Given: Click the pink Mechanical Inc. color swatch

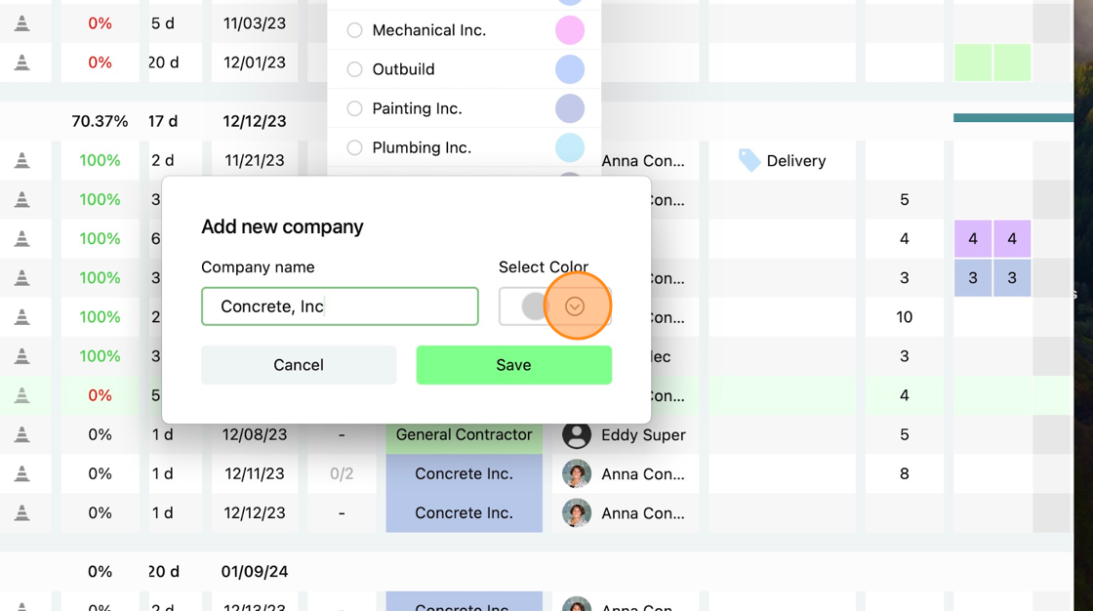Looking at the screenshot, I should pyautogui.click(x=570, y=30).
